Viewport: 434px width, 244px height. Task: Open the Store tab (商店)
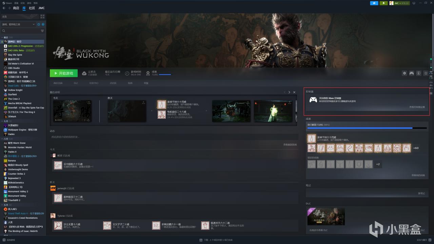tap(16, 8)
